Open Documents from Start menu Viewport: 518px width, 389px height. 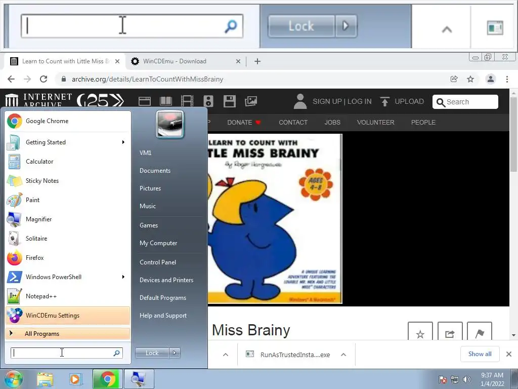tap(155, 171)
